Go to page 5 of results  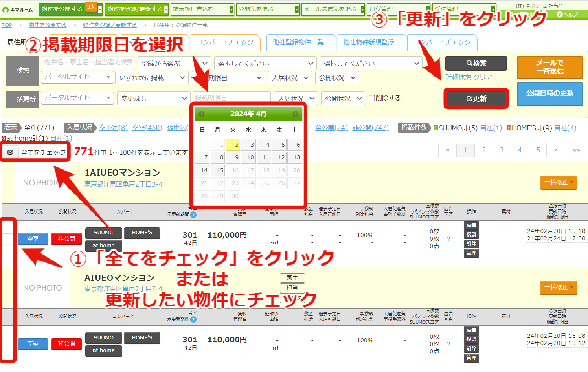[x=538, y=150]
